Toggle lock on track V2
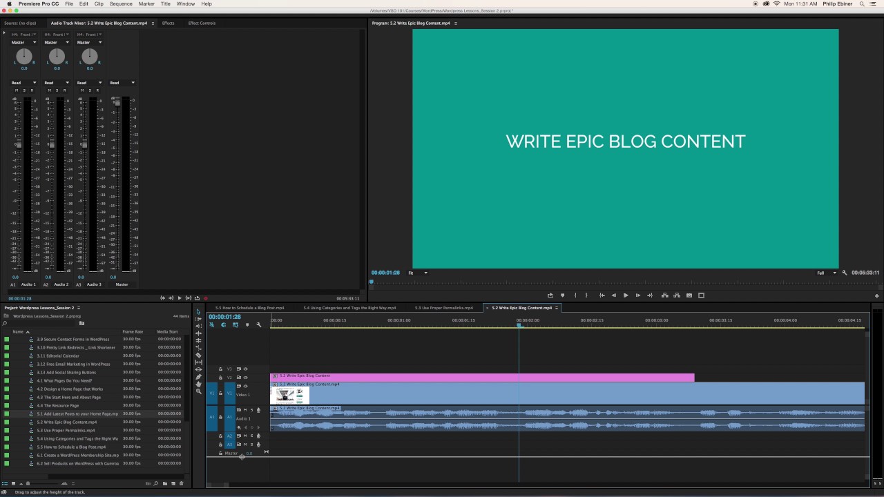 click(x=220, y=378)
